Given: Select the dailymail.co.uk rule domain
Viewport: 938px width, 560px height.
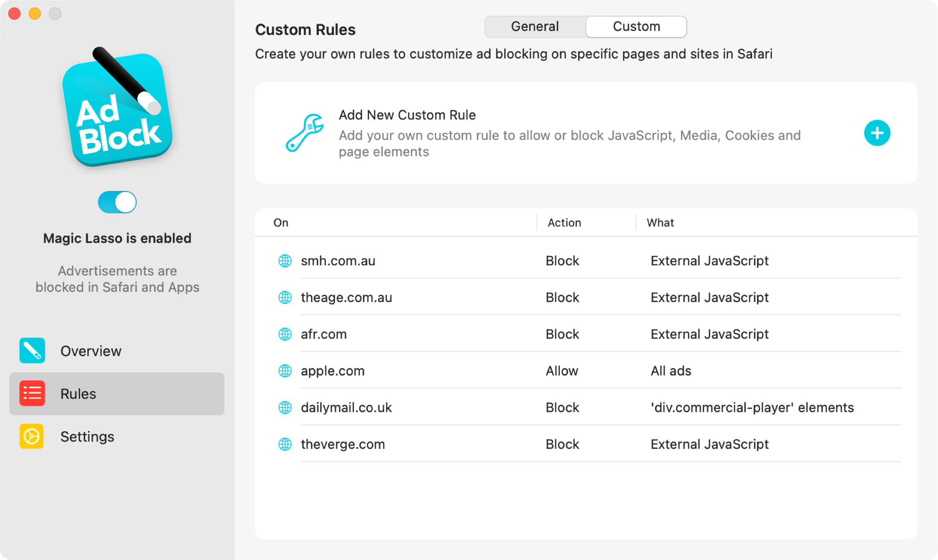Looking at the screenshot, I should point(346,407).
